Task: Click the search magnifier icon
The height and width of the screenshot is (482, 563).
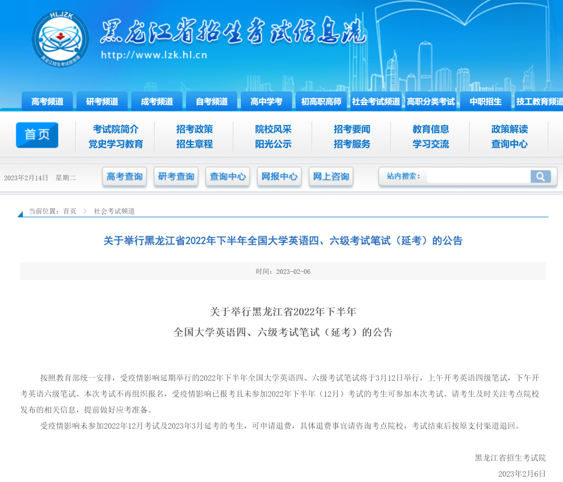Action: click(541, 176)
